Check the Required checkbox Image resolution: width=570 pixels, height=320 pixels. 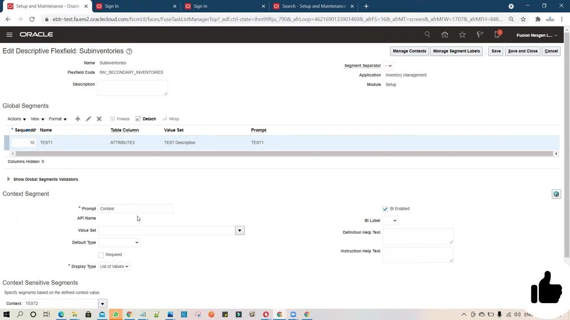click(101, 255)
